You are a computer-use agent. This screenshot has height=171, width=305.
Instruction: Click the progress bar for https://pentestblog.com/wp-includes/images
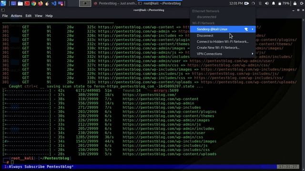pyautogui.click(x=27, y=142)
